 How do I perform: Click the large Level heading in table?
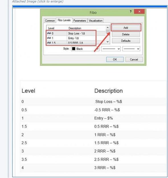tap(28, 91)
